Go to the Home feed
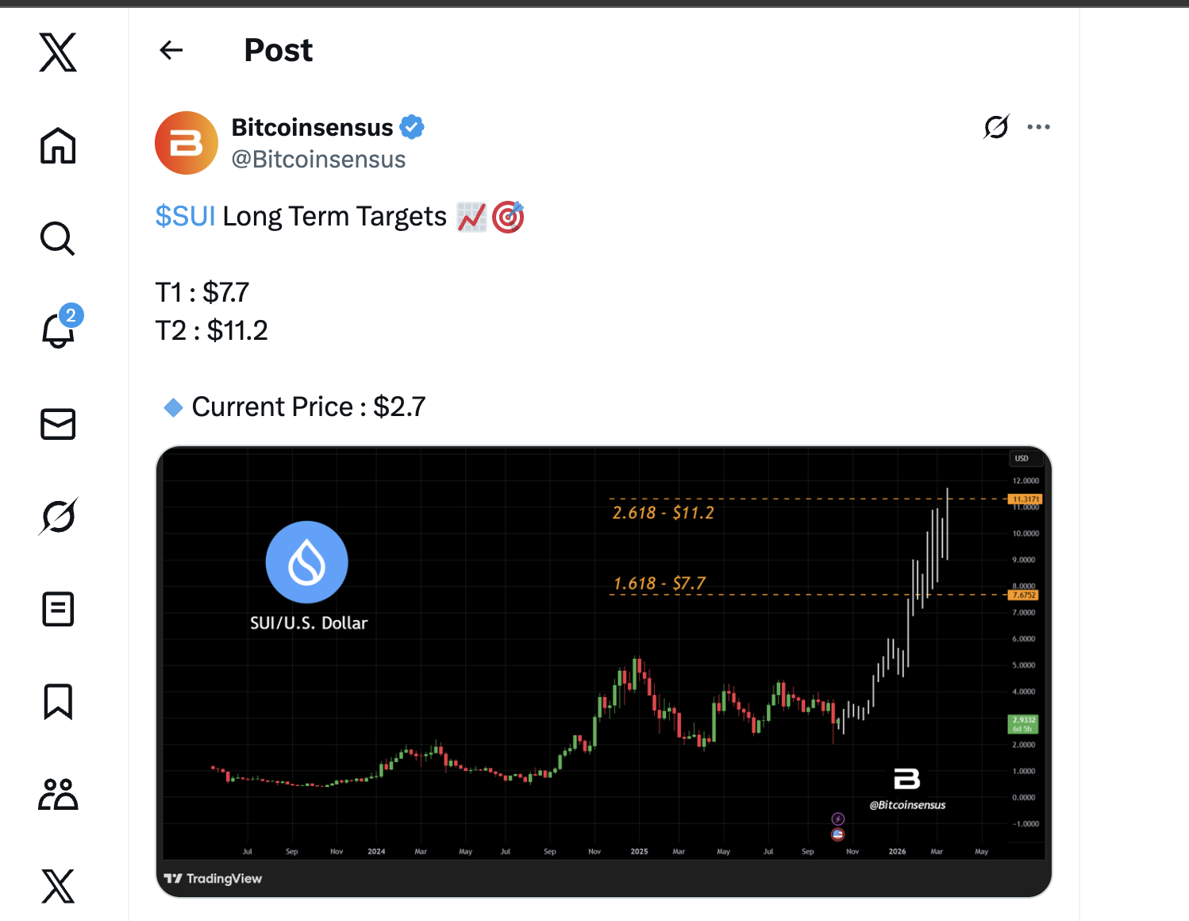 (x=58, y=146)
